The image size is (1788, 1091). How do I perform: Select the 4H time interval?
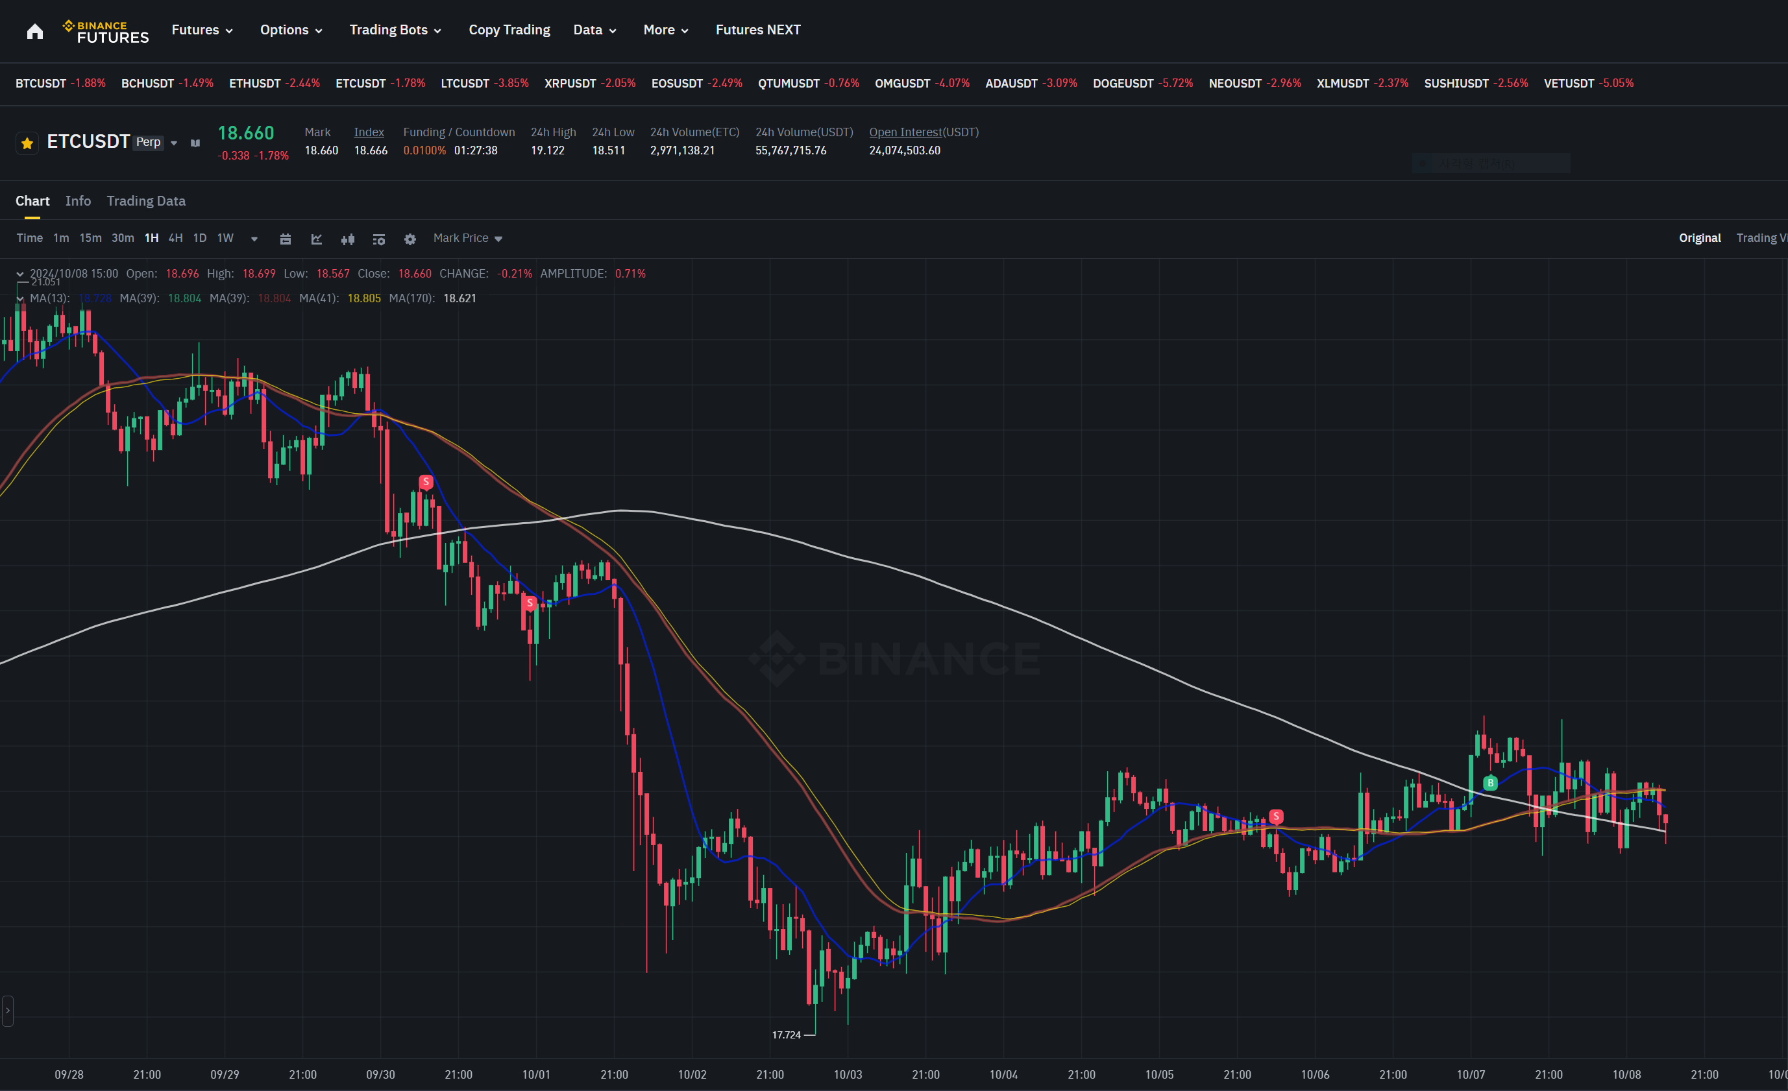tap(176, 238)
